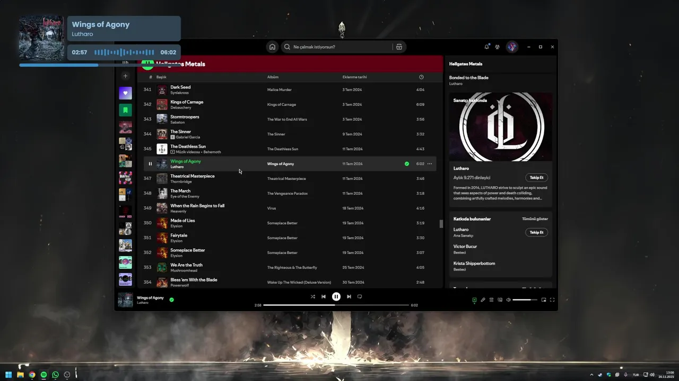Open File Explorer from the taskbar
Viewport: 679px width, 381px height.
click(x=20, y=375)
